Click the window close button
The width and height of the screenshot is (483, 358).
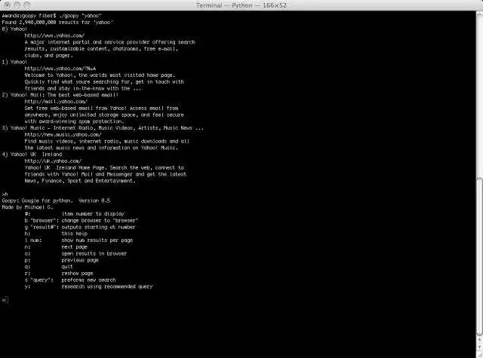click(x=7, y=5)
